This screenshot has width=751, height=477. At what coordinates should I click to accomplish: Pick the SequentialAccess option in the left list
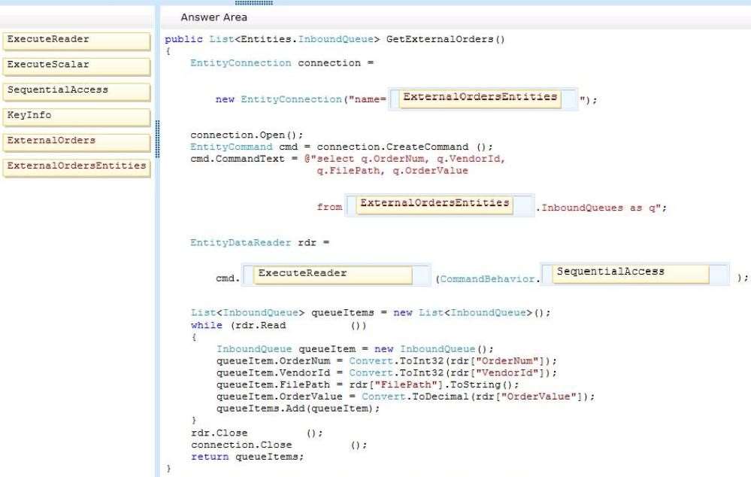pos(76,92)
